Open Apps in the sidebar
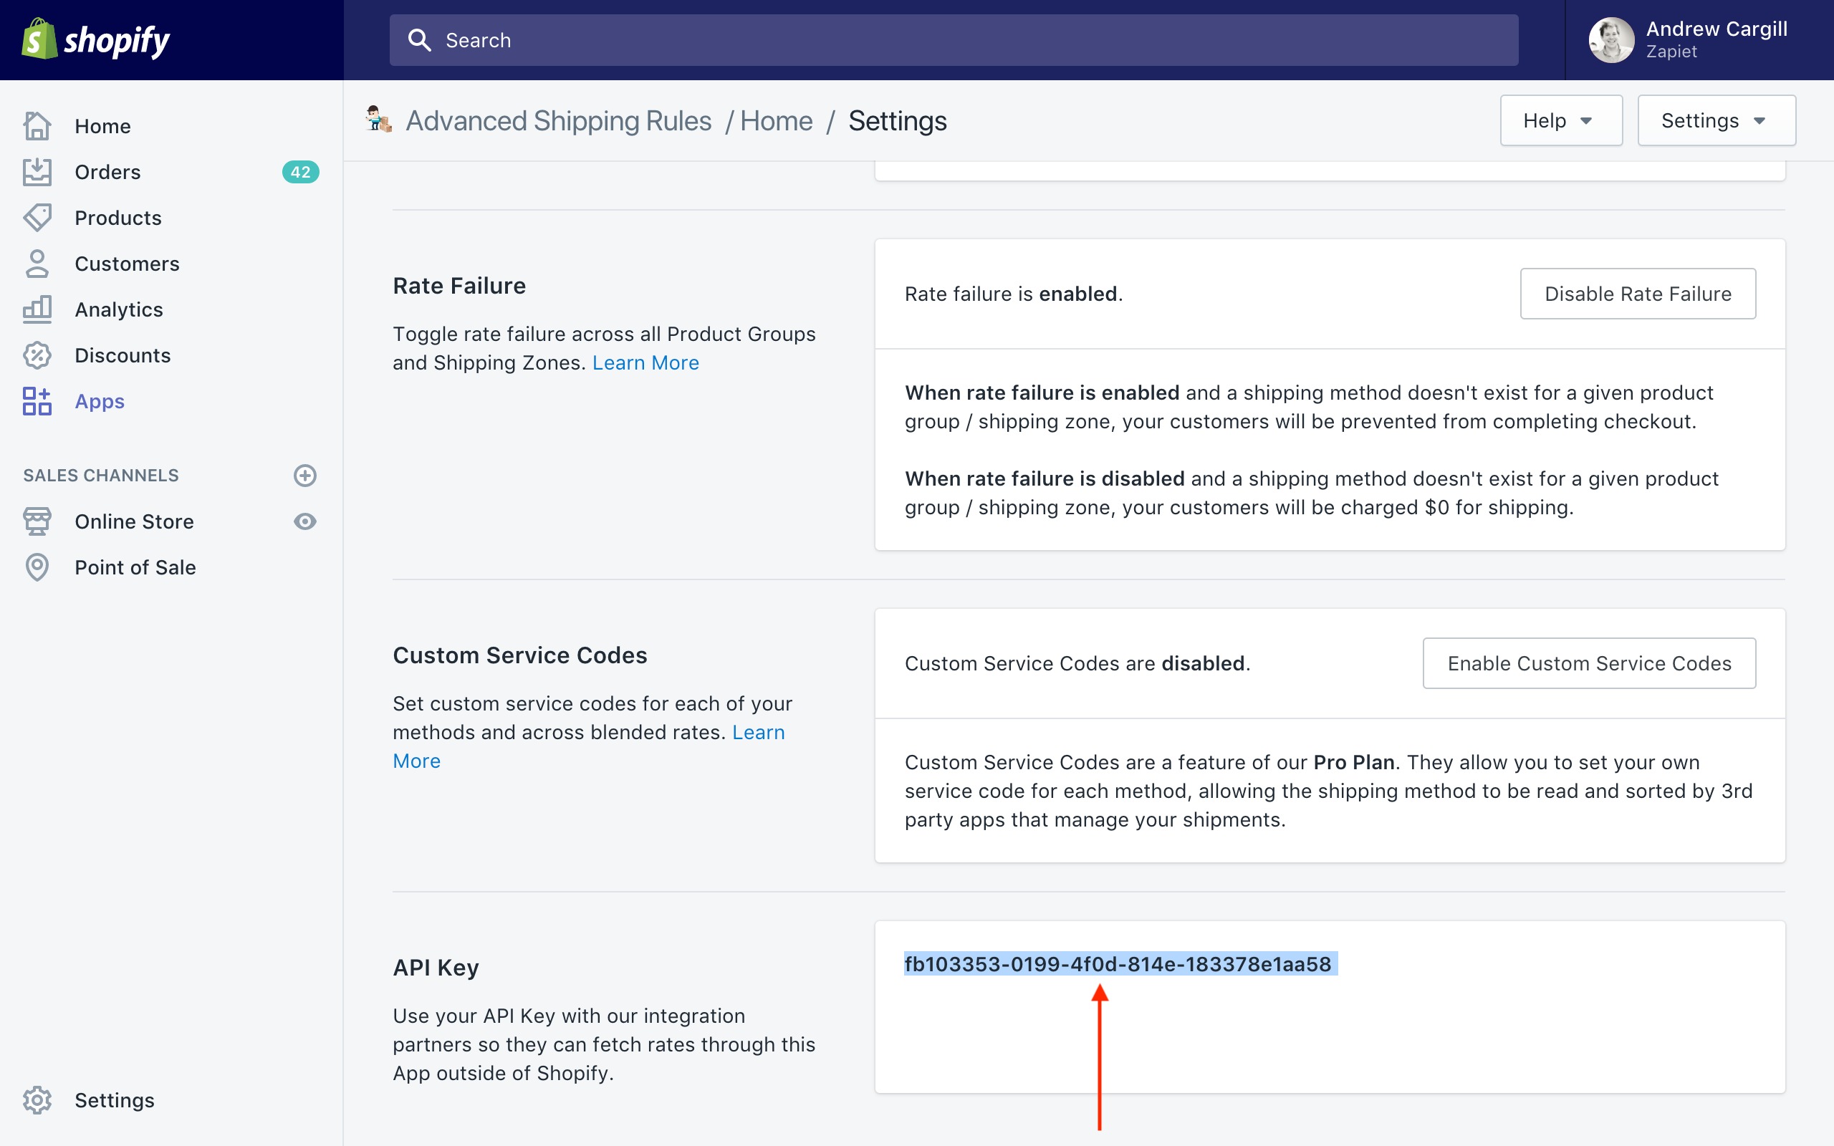1834x1146 pixels. tap(100, 401)
